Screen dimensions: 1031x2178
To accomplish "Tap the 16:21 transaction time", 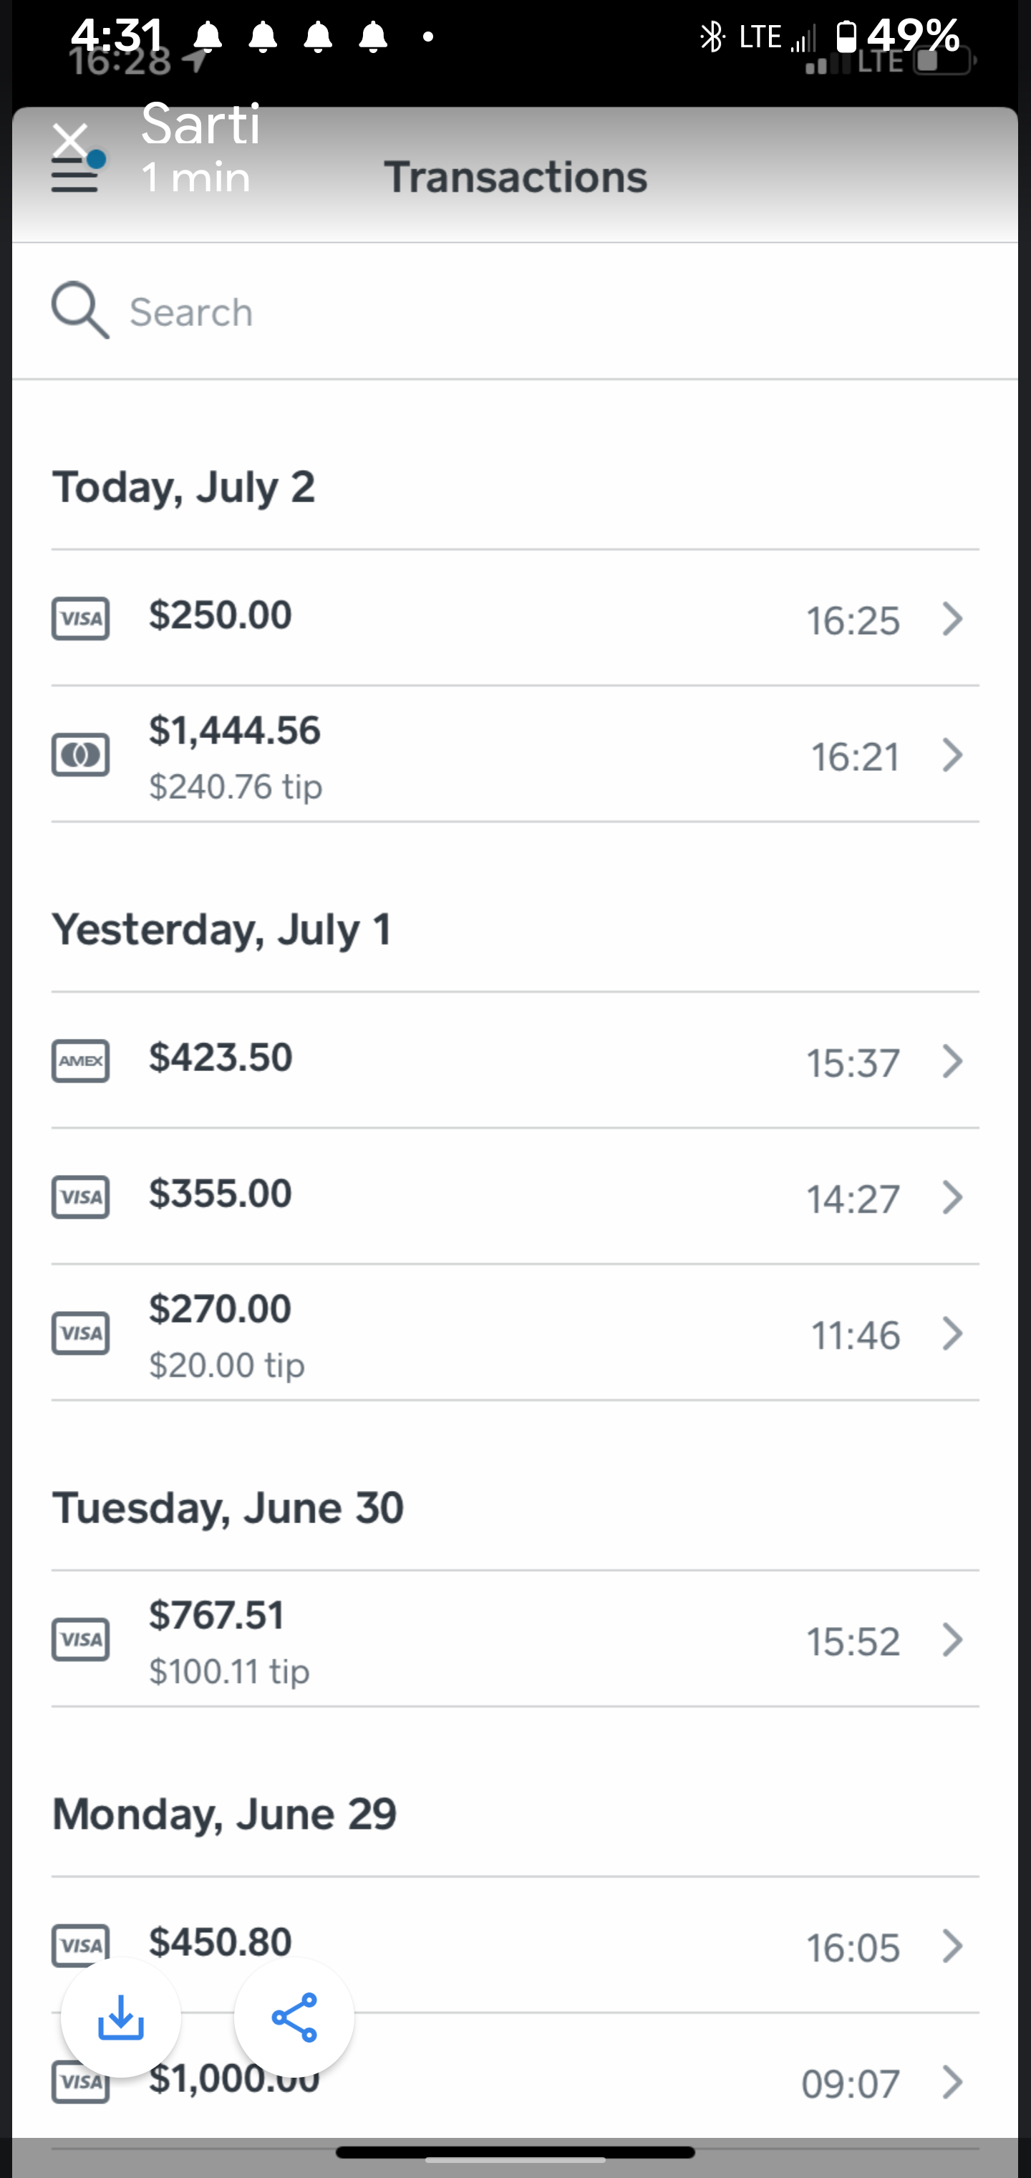I will [855, 757].
